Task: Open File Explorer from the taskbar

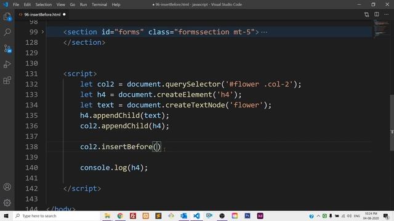Action: (107, 215)
